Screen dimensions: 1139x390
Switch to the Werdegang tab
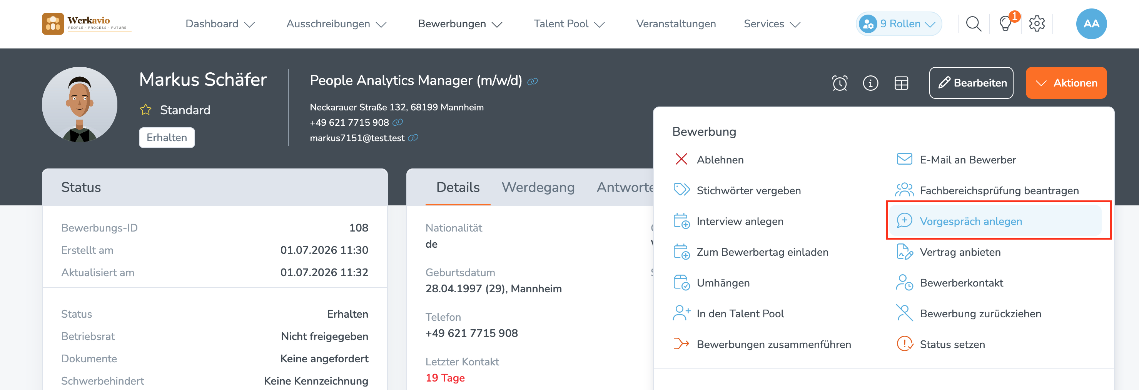538,187
